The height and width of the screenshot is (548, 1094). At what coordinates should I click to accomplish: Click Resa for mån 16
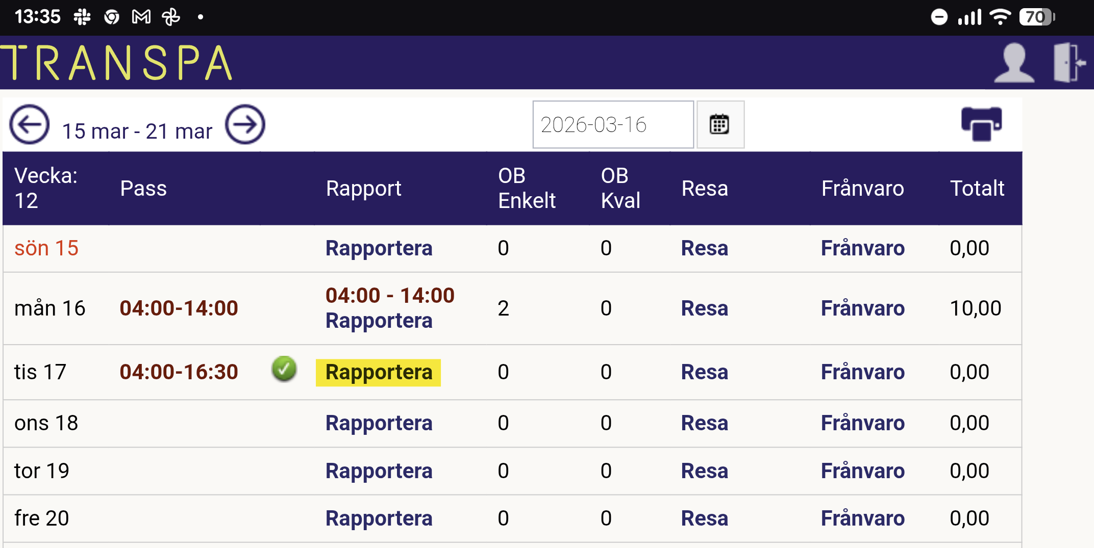tap(704, 309)
